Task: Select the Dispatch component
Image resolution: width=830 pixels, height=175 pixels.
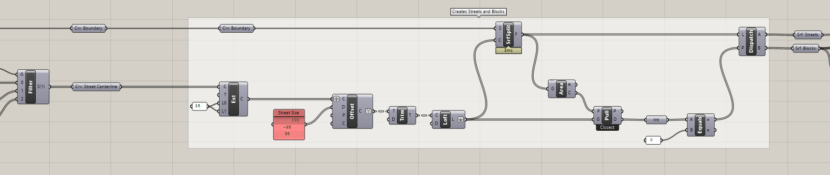Action: coord(752,41)
